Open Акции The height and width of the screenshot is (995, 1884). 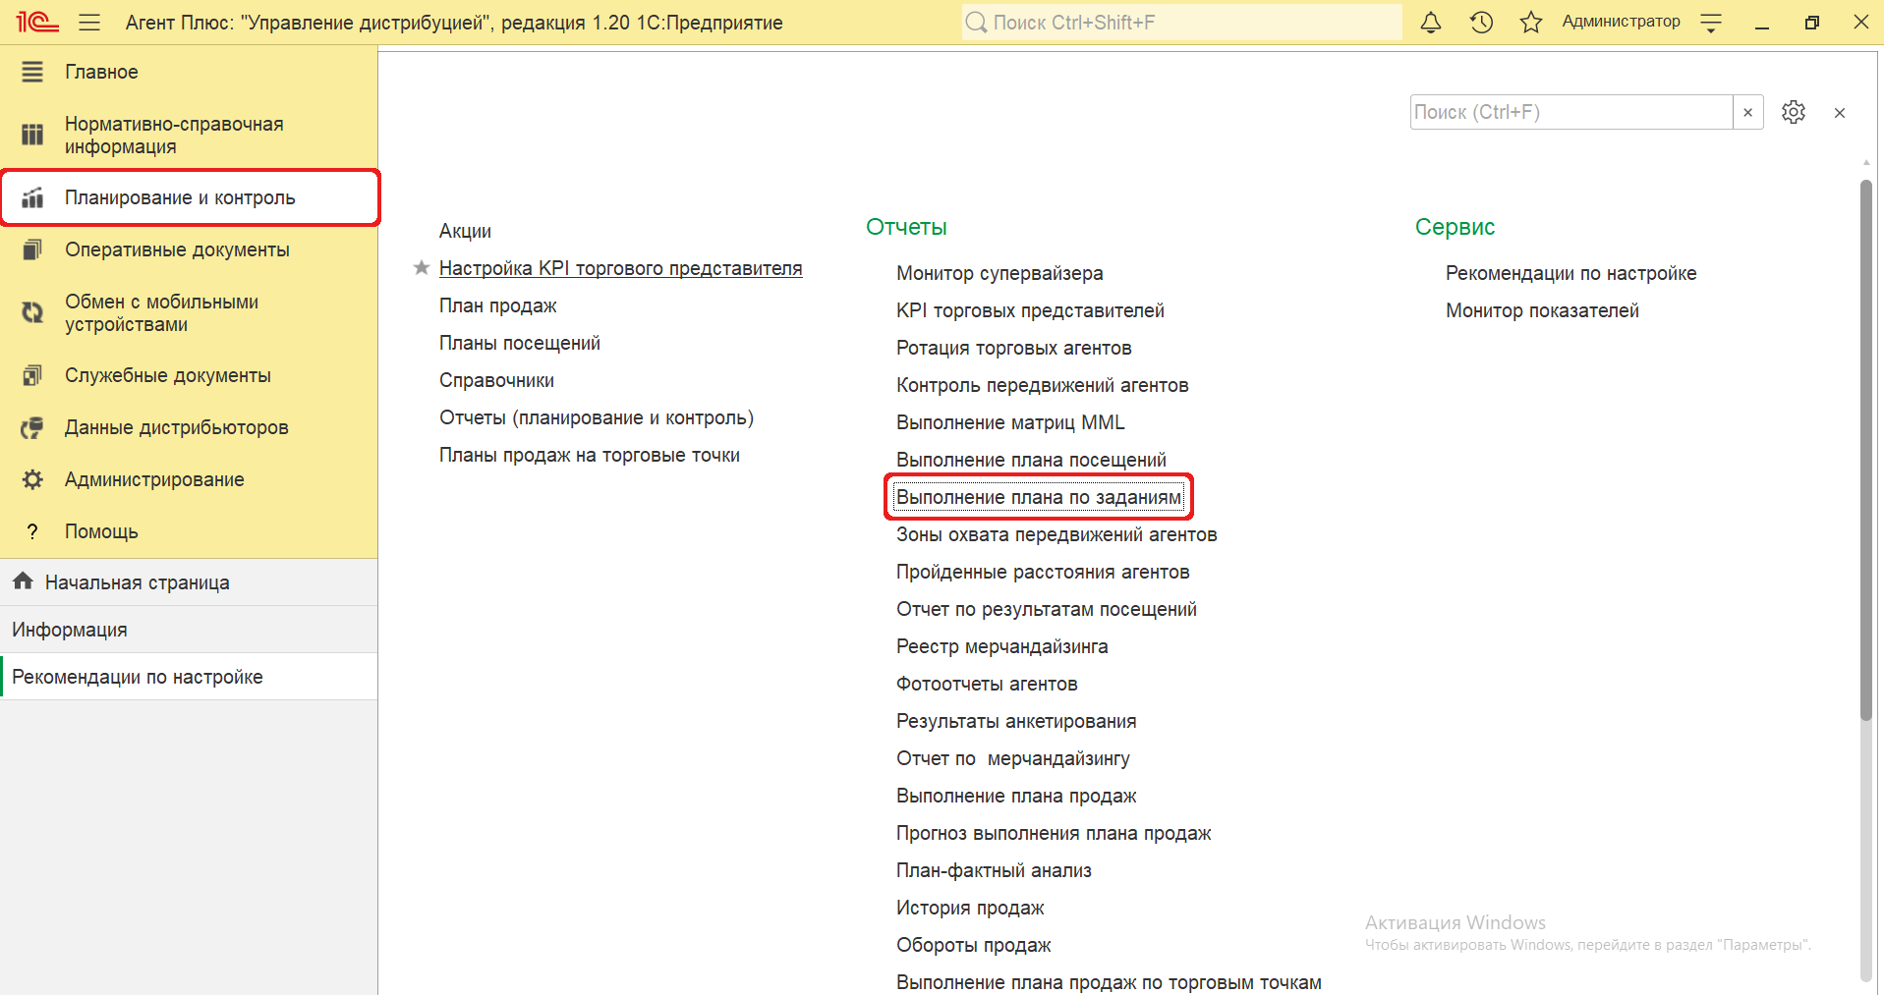tap(465, 231)
